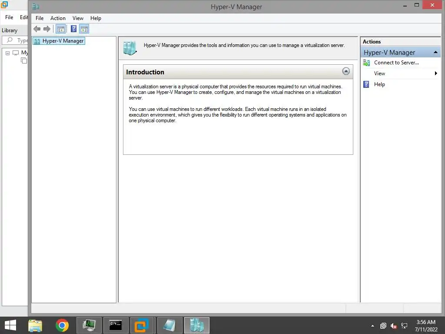The image size is (445, 334).
Task: Click the Windows Start button
Action: point(10,325)
